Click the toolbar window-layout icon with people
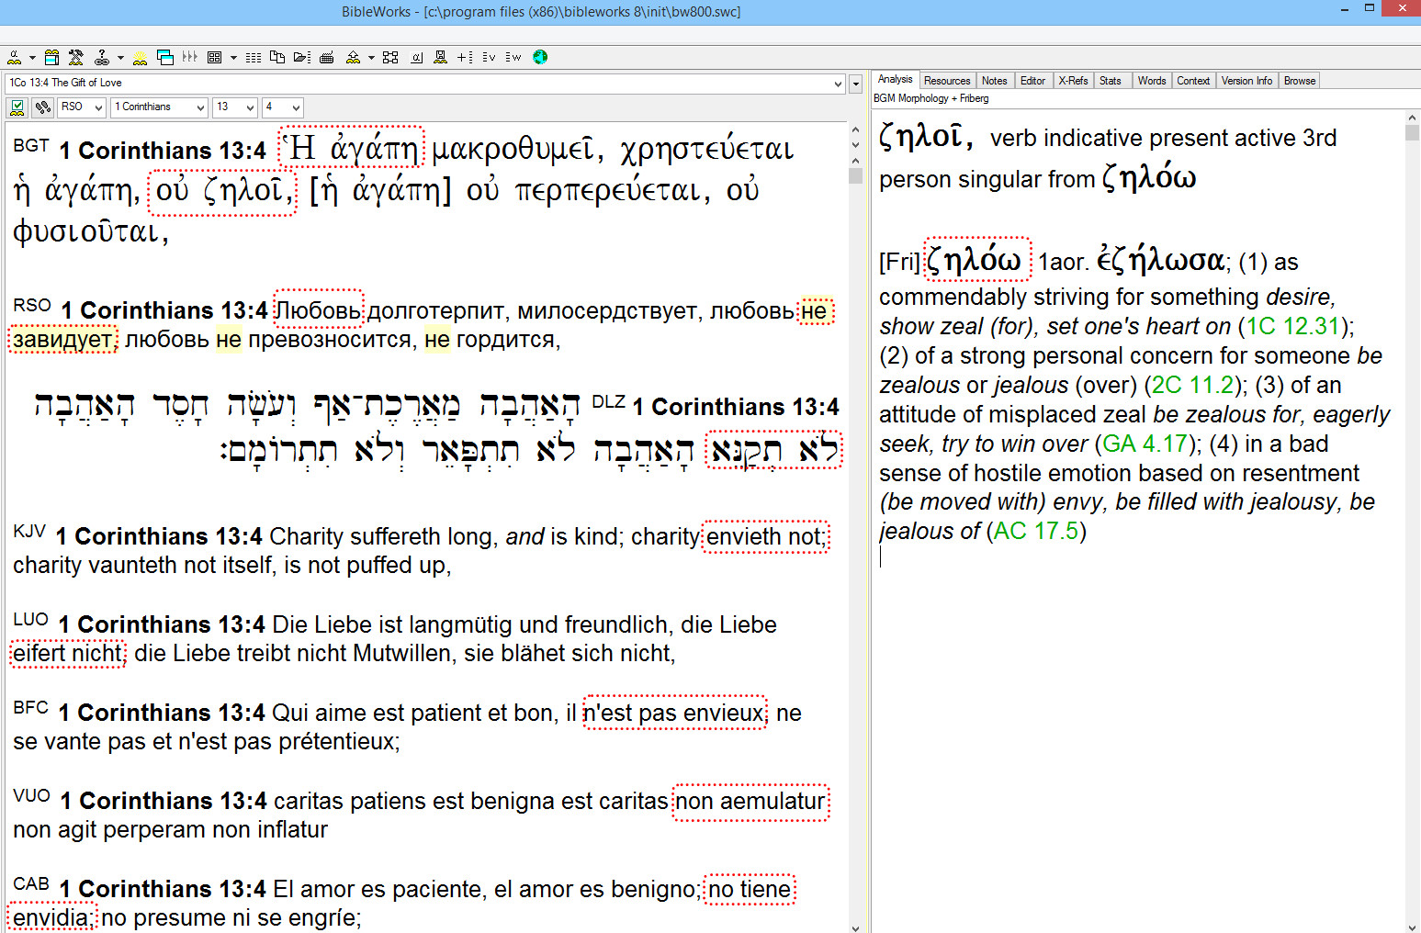This screenshot has height=933, width=1421. [x=51, y=57]
